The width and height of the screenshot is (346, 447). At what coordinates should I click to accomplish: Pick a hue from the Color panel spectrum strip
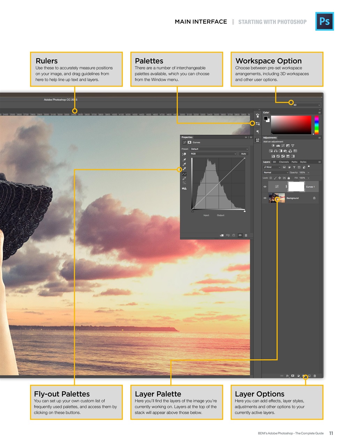coord(316,124)
